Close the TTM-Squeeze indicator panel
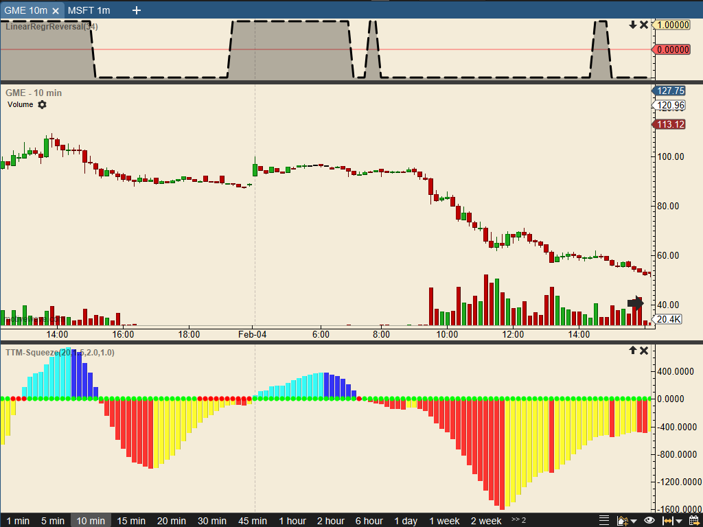 [x=644, y=350]
